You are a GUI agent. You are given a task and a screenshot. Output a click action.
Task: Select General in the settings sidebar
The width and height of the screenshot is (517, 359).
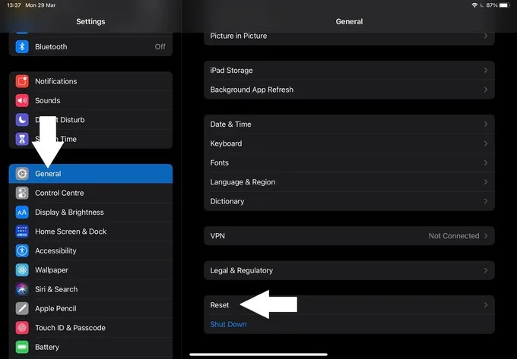pos(90,173)
